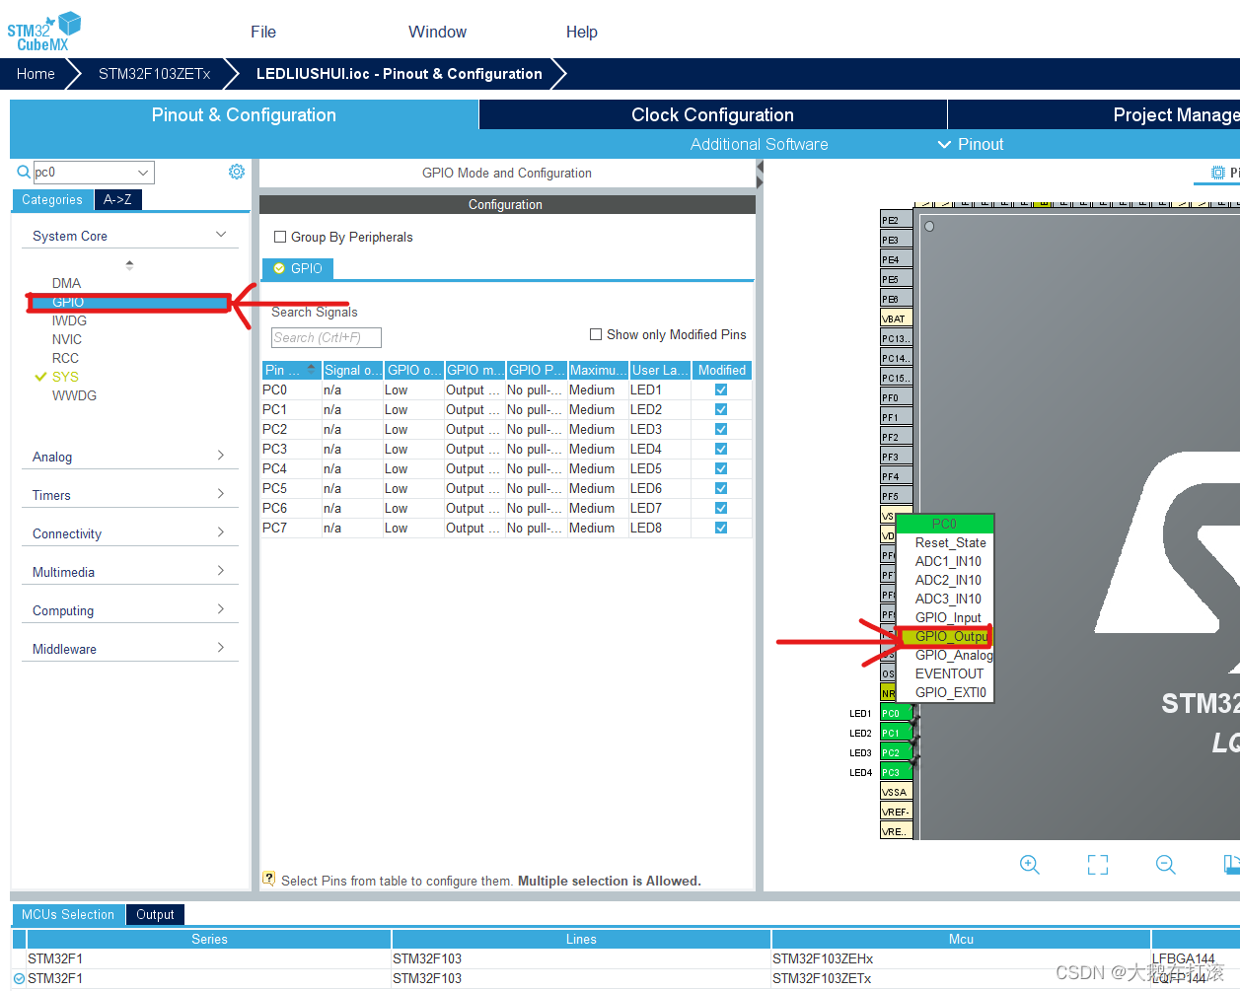Zoom out of the pinout view
The height and width of the screenshot is (991, 1240).
tap(1166, 865)
